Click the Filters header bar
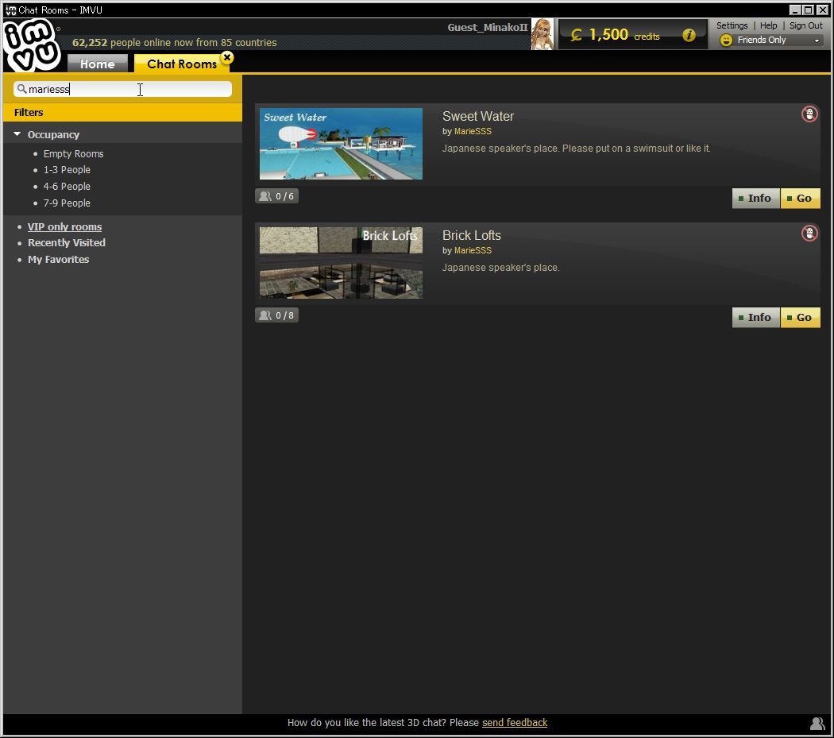The height and width of the screenshot is (738, 834). point(122,112)
